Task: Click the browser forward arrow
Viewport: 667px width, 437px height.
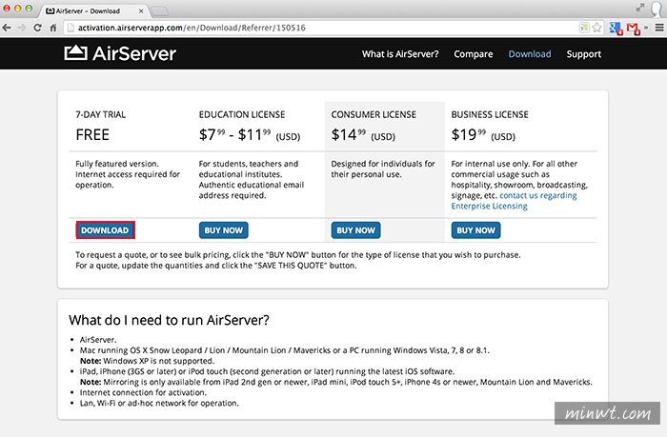Action: click(22, 28)
